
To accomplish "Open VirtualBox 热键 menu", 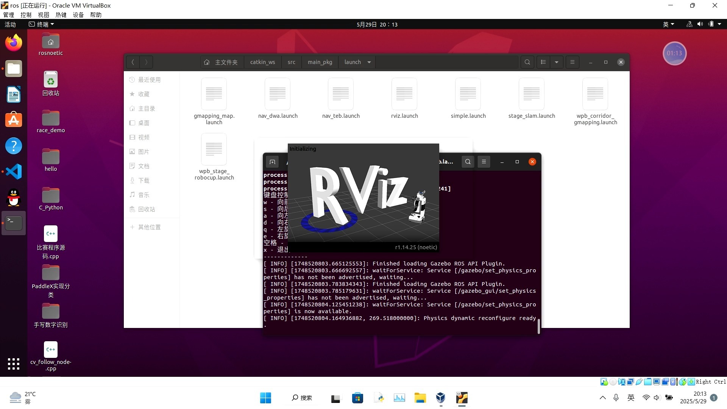I will (61, 15).
